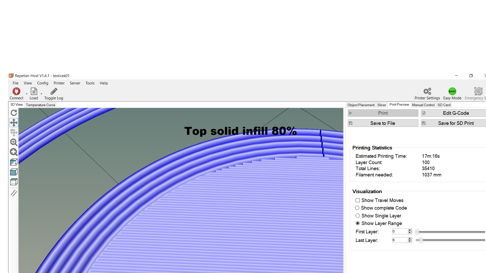Increase the Last Layer spinner value
Image resolution: width=486 pixels, height=273 pixels.
[x=410, y=239]
